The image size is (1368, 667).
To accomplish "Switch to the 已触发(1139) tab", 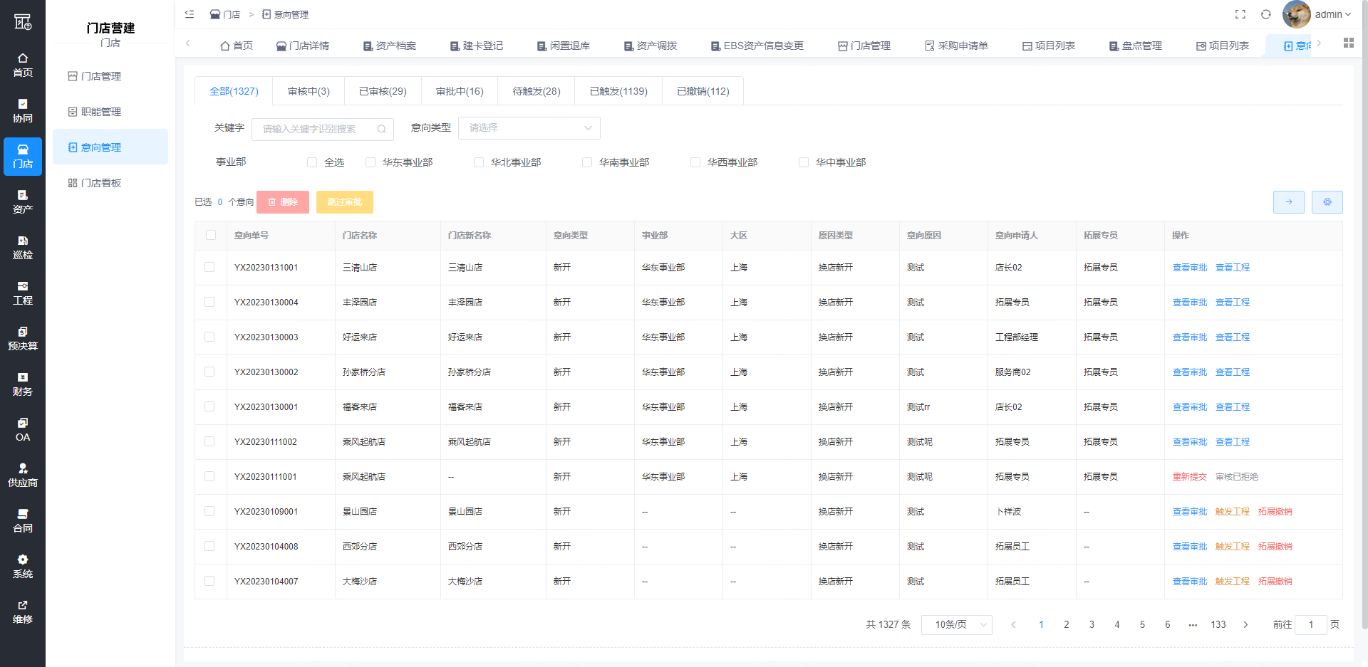I will point(618,91).
